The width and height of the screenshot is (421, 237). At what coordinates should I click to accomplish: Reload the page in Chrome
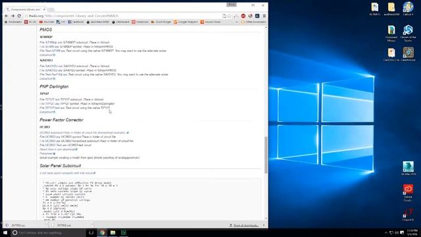[19, 16]
